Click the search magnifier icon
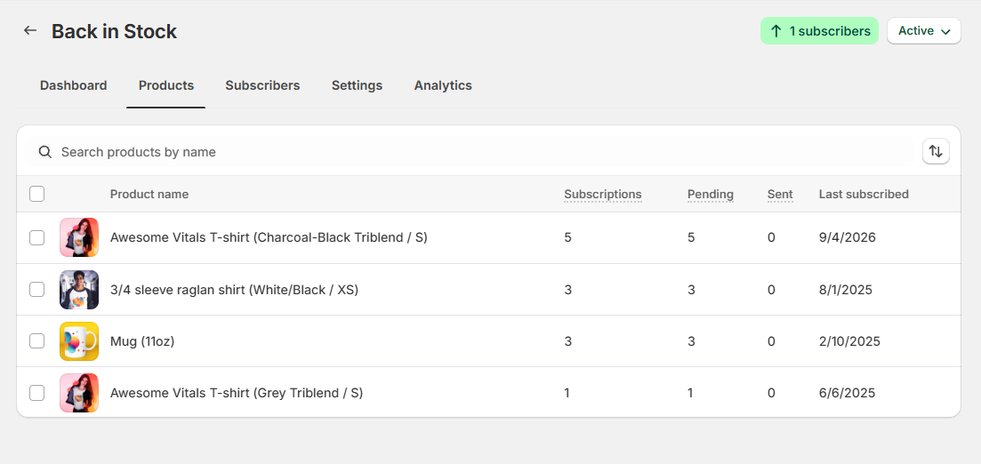This screenshot has height=464, width=981. (x=45, y=152)
